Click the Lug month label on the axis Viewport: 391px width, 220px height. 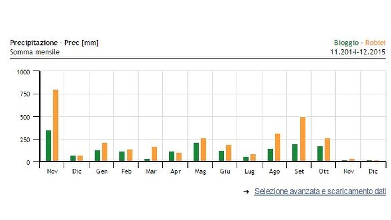pyautogui.click(x=249, y=171)
